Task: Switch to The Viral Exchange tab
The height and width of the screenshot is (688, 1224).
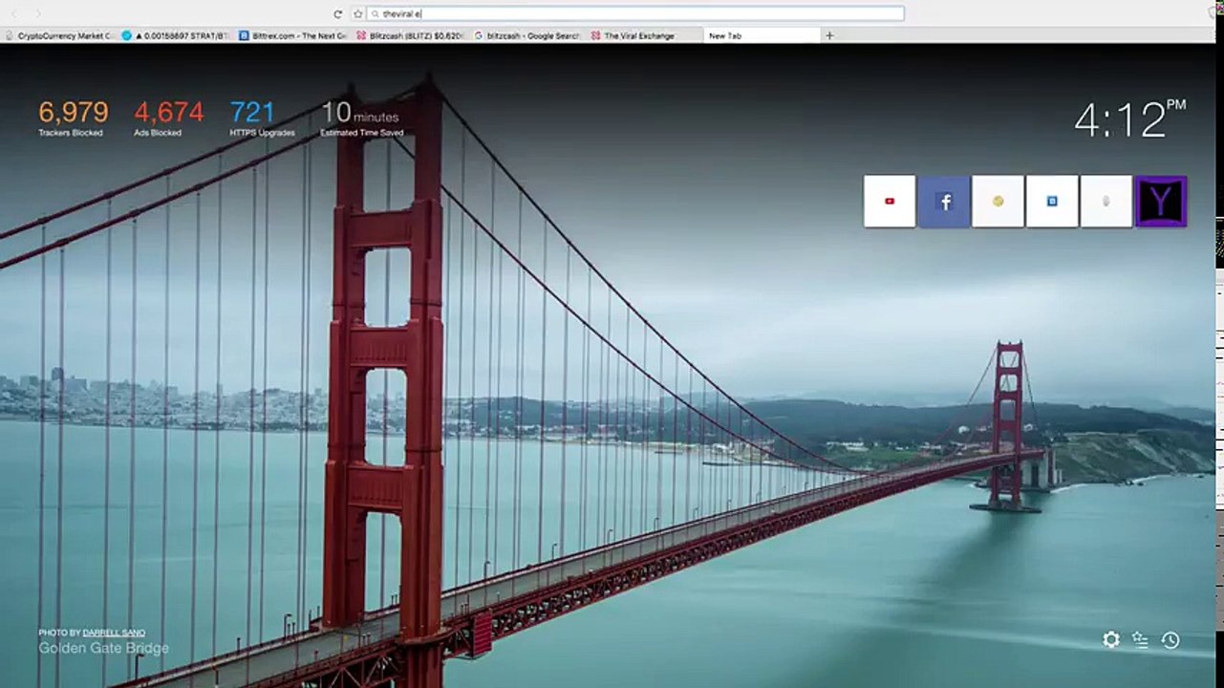Action: [x=644, y=35]
